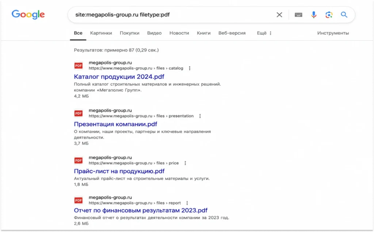This screenshot has height=232, width=374.
Task: Open three-dot menu for presentation result
Action: (x=200, y=116)
